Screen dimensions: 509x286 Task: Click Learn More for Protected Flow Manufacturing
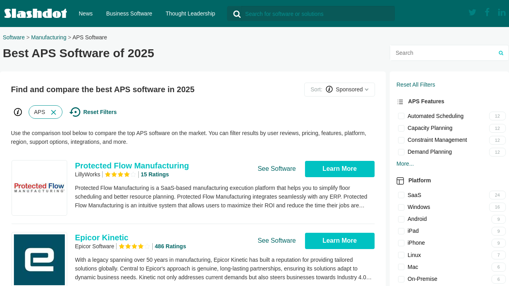click(x=340, y=169)
